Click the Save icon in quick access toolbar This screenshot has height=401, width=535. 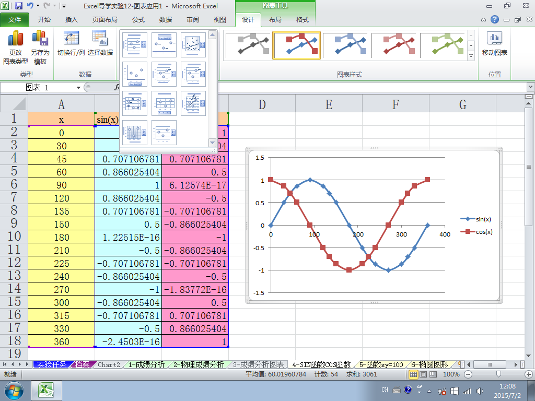[19, 6]
